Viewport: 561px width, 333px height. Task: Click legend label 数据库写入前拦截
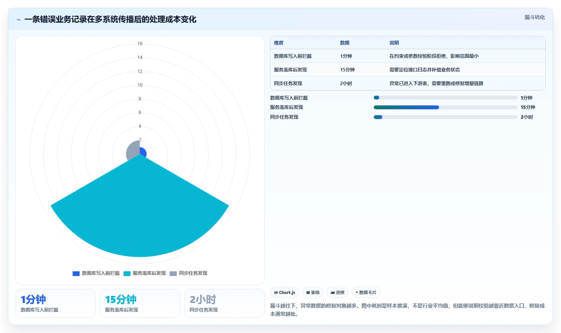pos(101,273)
